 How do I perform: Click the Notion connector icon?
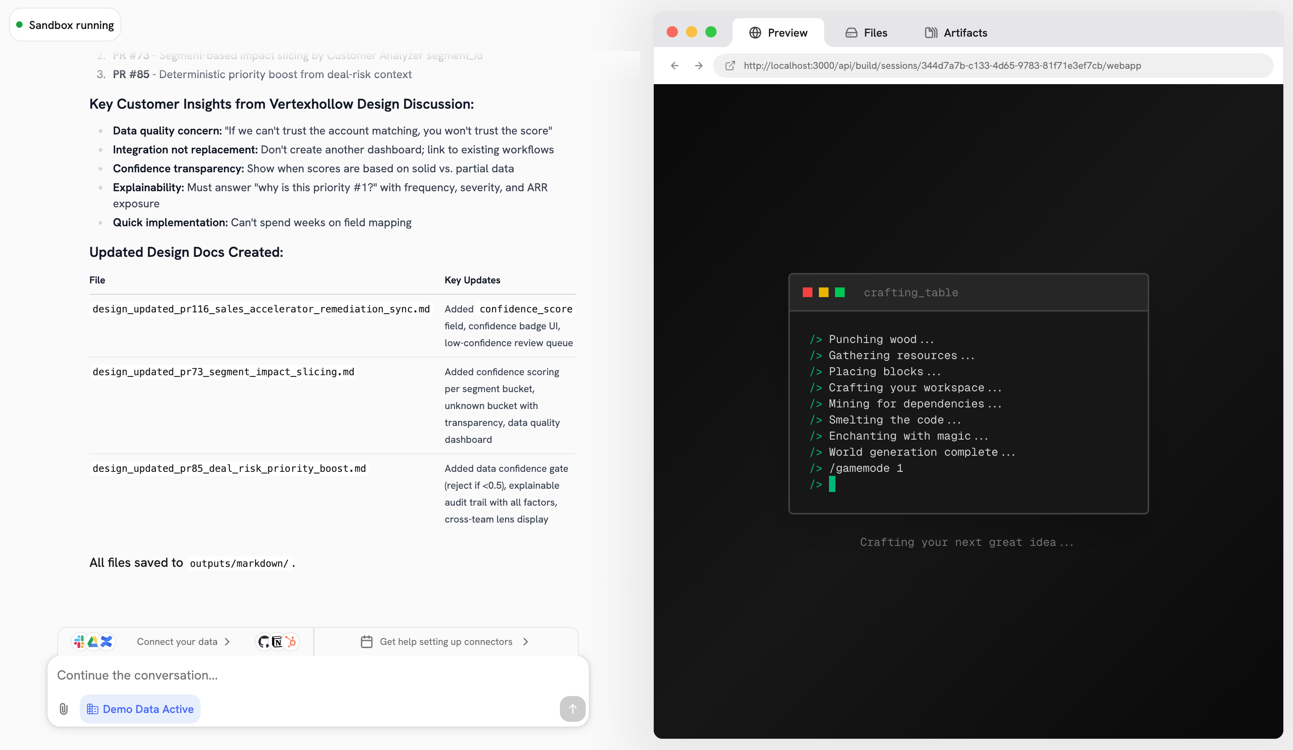(277, 641)
